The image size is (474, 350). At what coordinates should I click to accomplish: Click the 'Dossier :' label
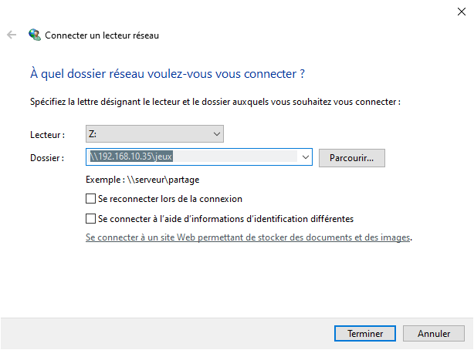(47, 158)
